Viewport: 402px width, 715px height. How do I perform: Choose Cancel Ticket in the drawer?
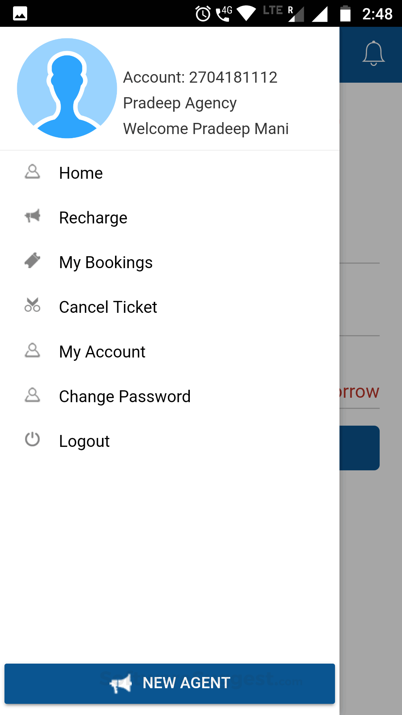click(108, 307)
